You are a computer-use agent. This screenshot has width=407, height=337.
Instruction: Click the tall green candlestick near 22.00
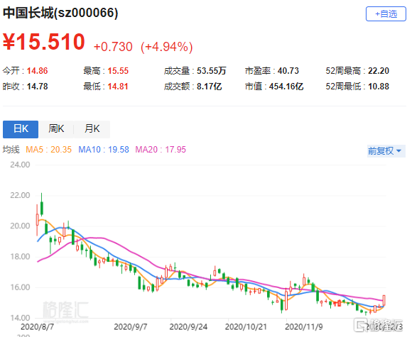click(x=41, y=205)
